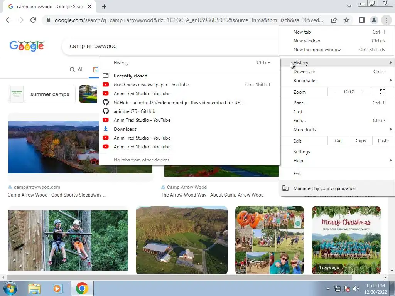
Task: Increase zoom with the plus button
Action: [363, 92]
